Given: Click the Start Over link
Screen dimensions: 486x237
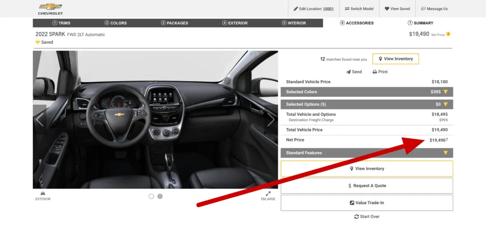Looking at the screenshot, I should coord(367,217).
